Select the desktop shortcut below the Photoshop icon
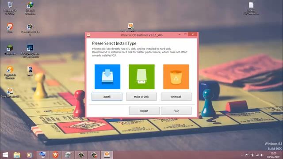Screen dimensions: 283x159 pyautogui.click(x=30, y=71)
